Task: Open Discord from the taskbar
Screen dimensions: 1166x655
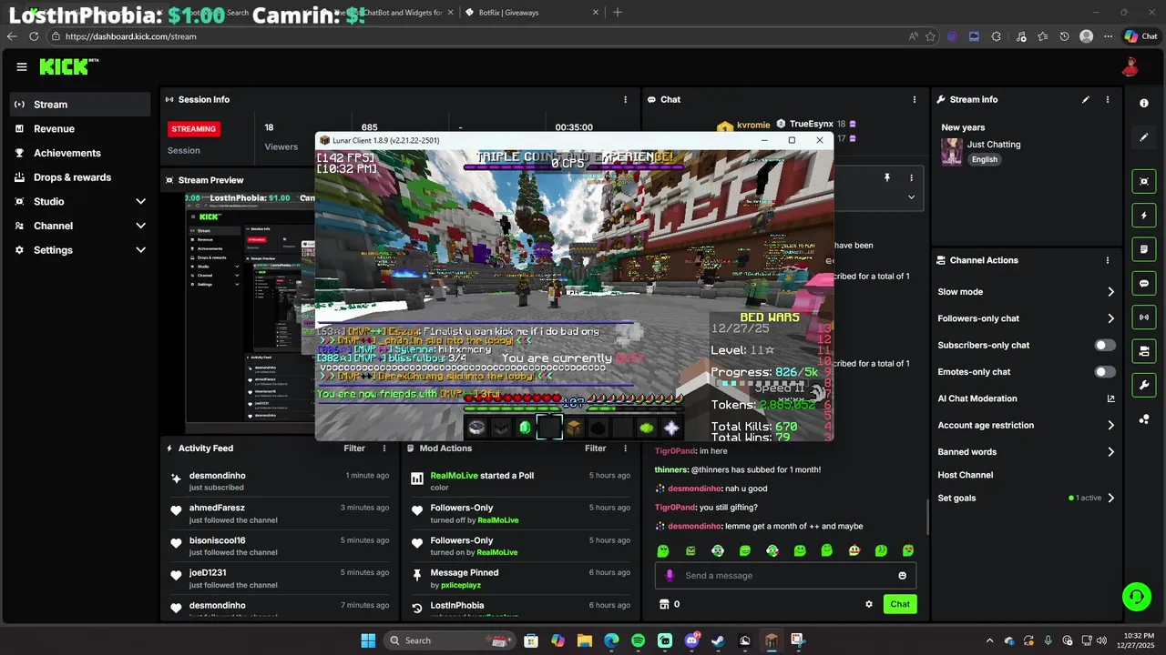Action: click(691, 640)
